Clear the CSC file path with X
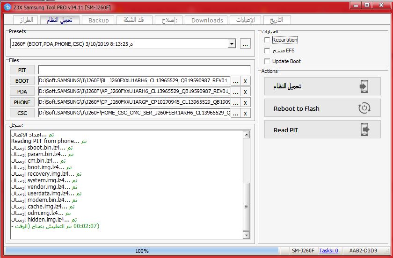 click(245, 114)
